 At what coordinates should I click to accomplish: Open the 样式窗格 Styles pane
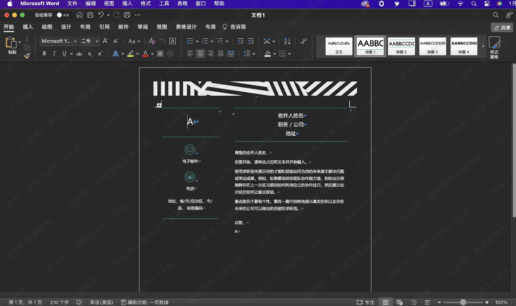click(494, 47)
